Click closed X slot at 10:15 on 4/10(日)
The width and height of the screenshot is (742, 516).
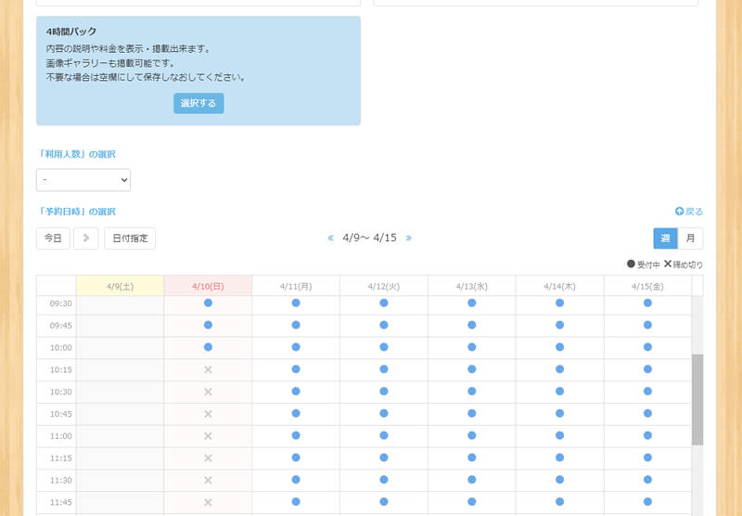208,369
